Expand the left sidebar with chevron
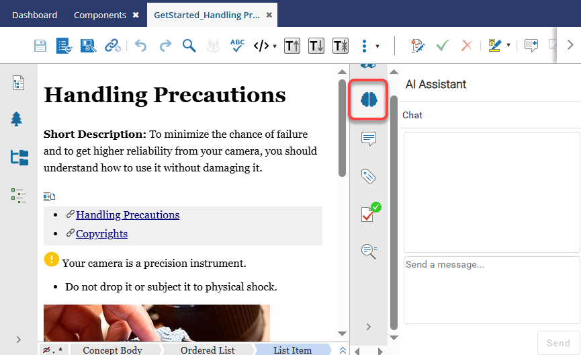Screen dimensions: 581x355 pos(18,340)
